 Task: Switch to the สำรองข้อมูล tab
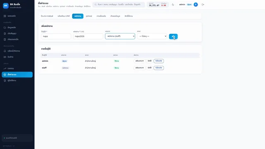[115, 16]
